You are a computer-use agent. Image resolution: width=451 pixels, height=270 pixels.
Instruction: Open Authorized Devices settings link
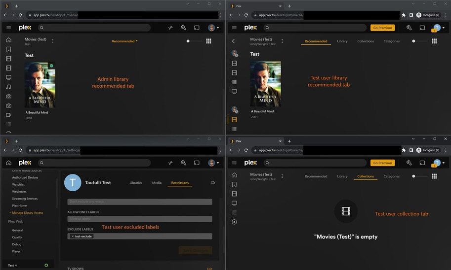[25, 177]
